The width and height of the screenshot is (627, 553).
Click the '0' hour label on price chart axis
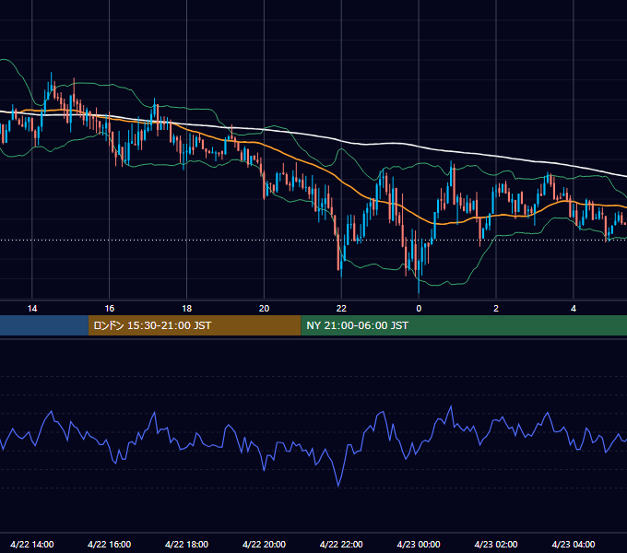pyautogui.click(x=419, y=309)
